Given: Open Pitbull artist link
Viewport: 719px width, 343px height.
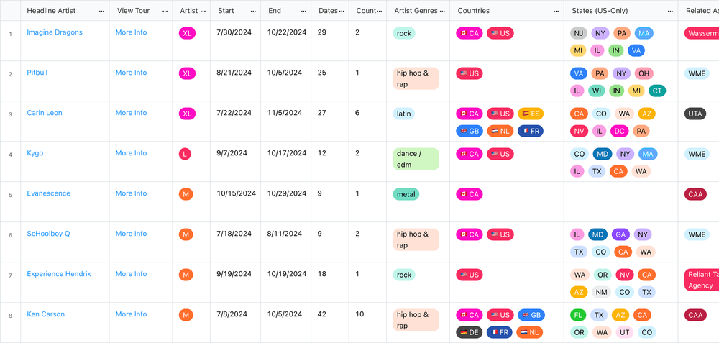Looking at the screenshot, I should [x=37, y=73].
